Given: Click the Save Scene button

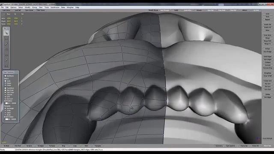Looking at the screenshot, I should [x=29, y=10].
